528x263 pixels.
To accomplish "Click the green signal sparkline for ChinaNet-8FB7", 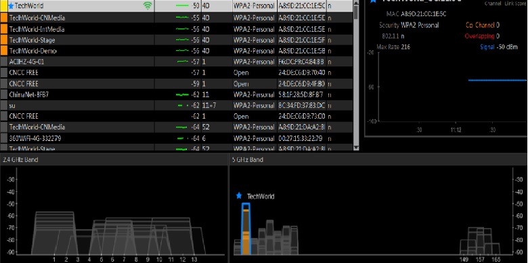I will (x=182, y=95).
